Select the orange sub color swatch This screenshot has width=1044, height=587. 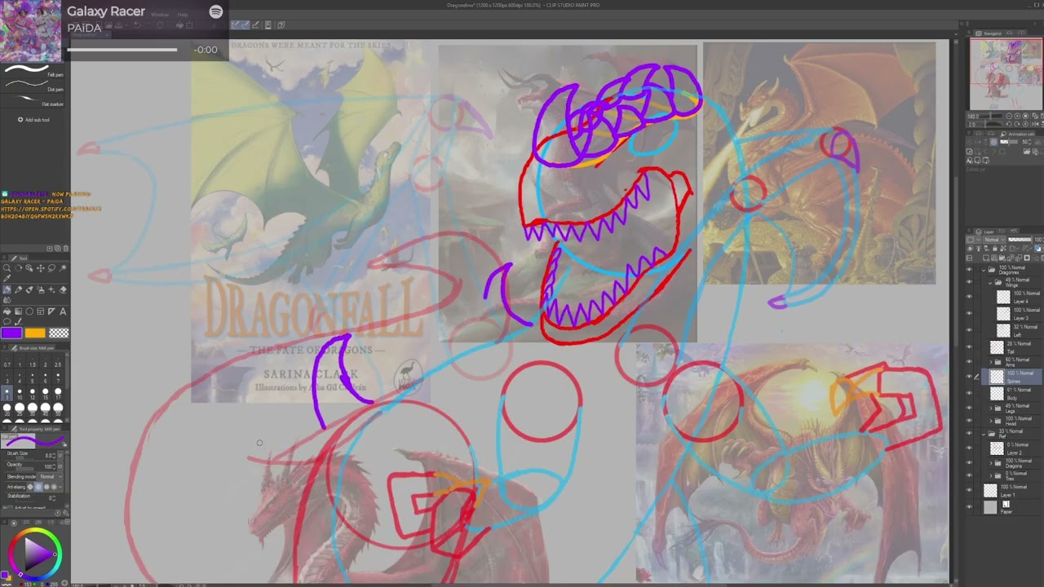35,333
